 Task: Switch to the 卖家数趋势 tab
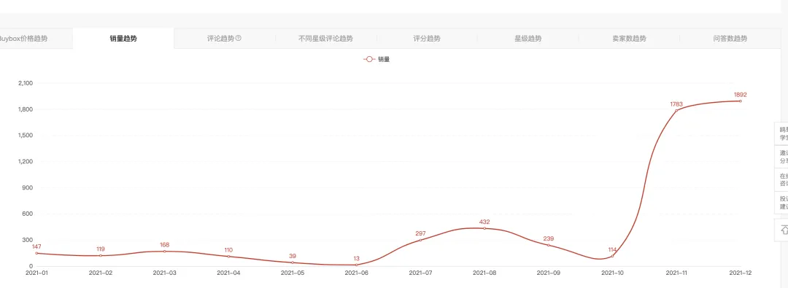(629, 39)
